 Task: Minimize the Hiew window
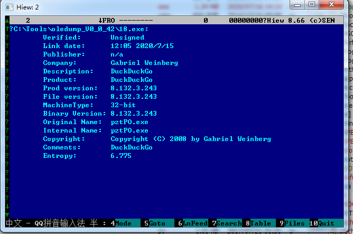(x=298, y=5)
